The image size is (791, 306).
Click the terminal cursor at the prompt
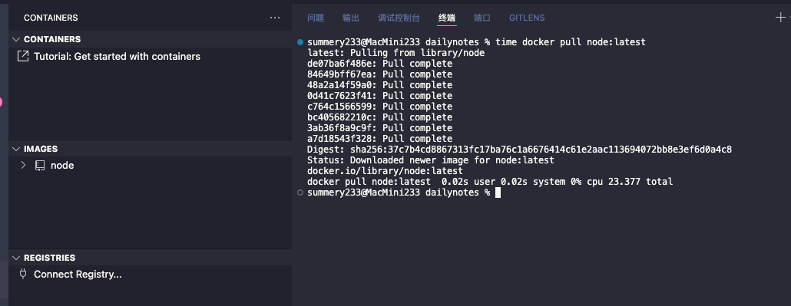[x=498, y=192]
